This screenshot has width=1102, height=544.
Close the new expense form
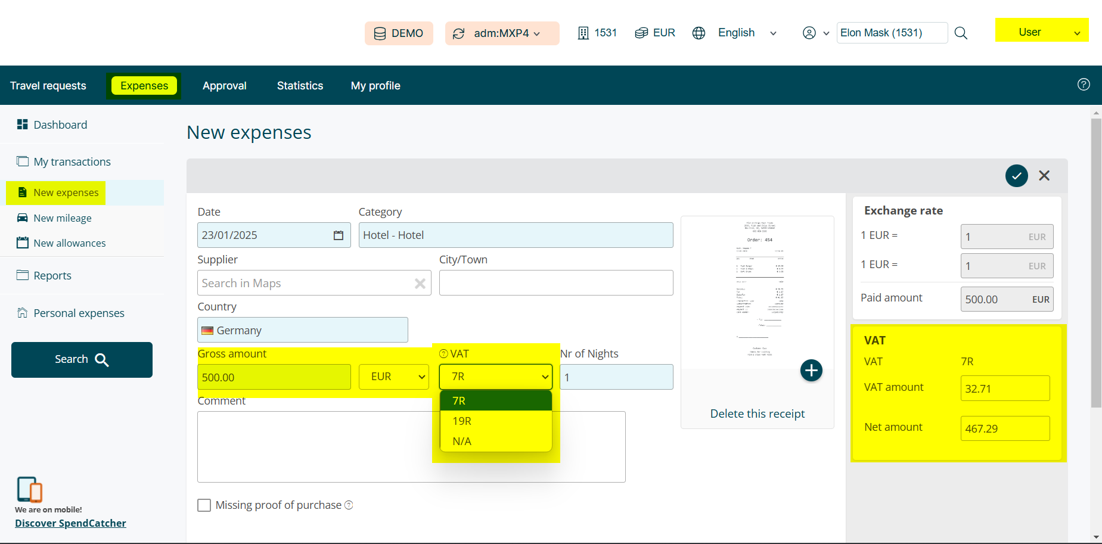(x=1044, y=176)
